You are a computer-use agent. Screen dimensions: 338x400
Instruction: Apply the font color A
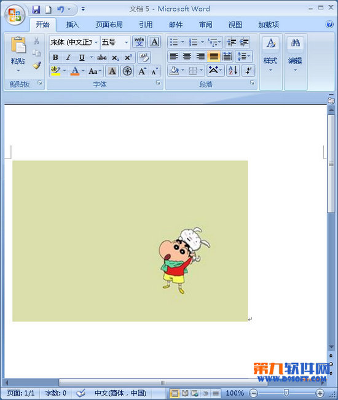pyautogui.click(x=75, y=71)
